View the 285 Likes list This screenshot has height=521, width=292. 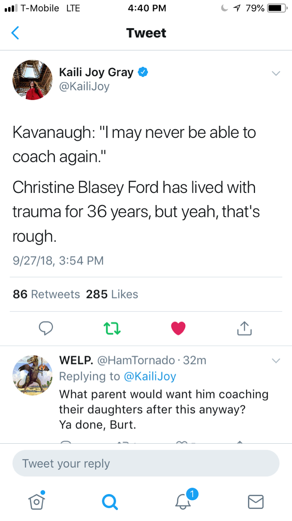pyautogui.click(x=112, y=294)
